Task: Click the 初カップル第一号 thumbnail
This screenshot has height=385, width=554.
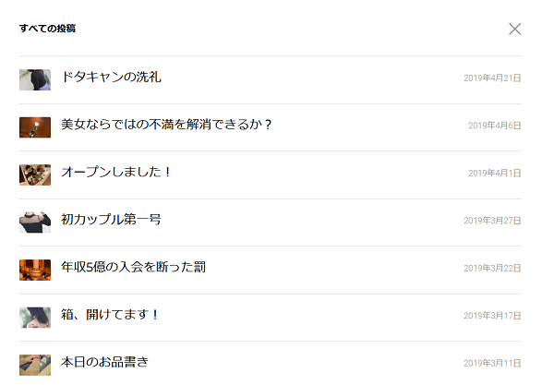Action: pyautogui.click(x=35, y=222)
